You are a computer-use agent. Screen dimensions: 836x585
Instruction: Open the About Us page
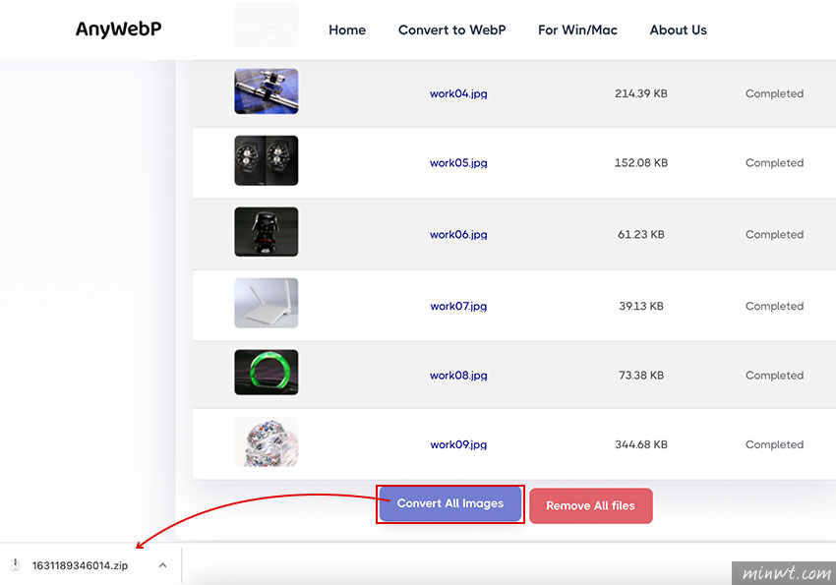tap(679, 29)
